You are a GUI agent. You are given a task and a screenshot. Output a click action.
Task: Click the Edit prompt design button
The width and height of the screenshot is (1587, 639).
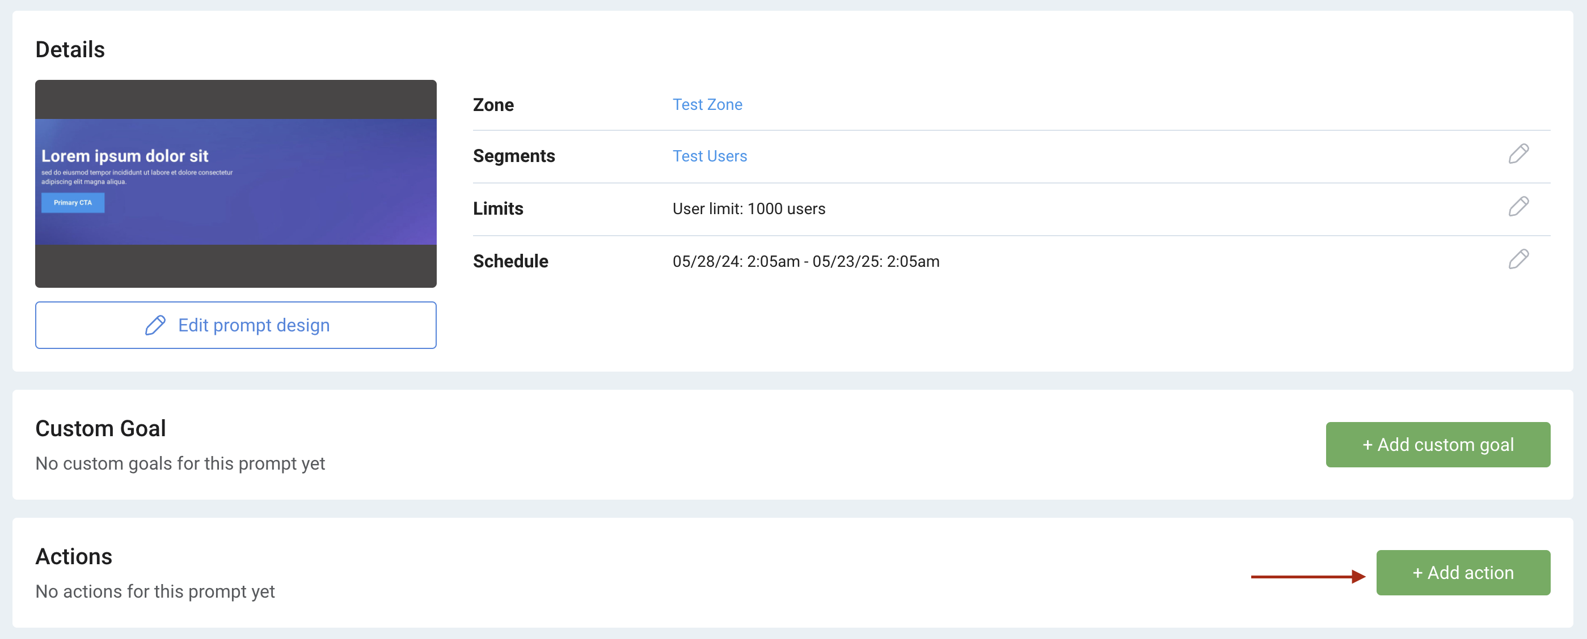[x=236, y=325]
